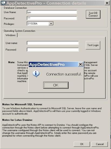The height and width of the screenshot is (149, 111).
Task: Click 'Notes for Lotus Domino:' heading
Action: [18, 120]
